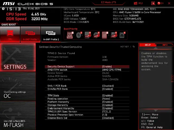The height and width of the screenshot is (130, 174).
Task: Select the optical disc boot device icon
Action: click(79, 35)
